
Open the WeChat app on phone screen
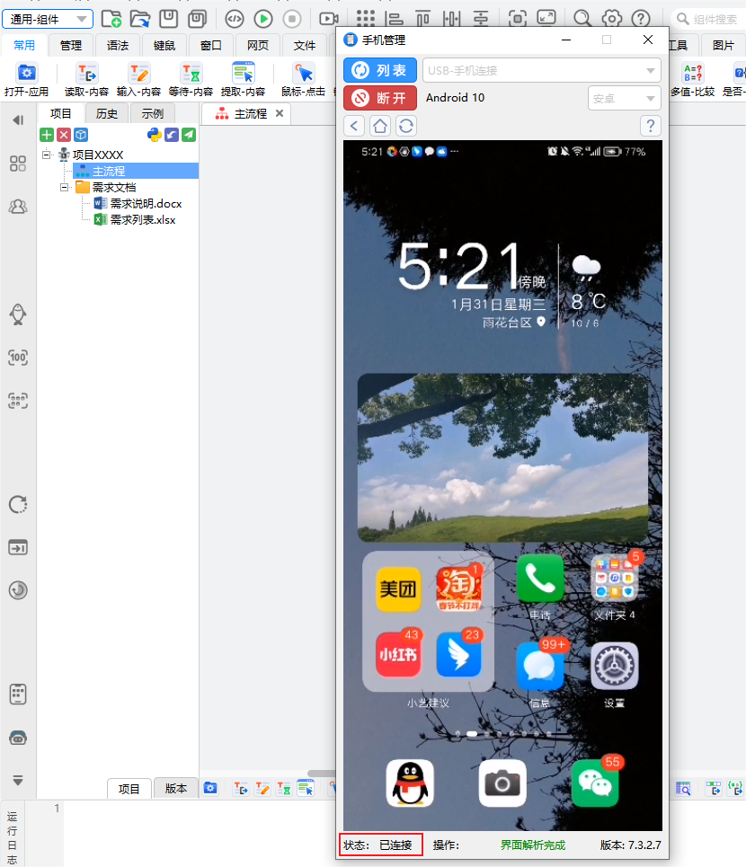pos(595,783)
